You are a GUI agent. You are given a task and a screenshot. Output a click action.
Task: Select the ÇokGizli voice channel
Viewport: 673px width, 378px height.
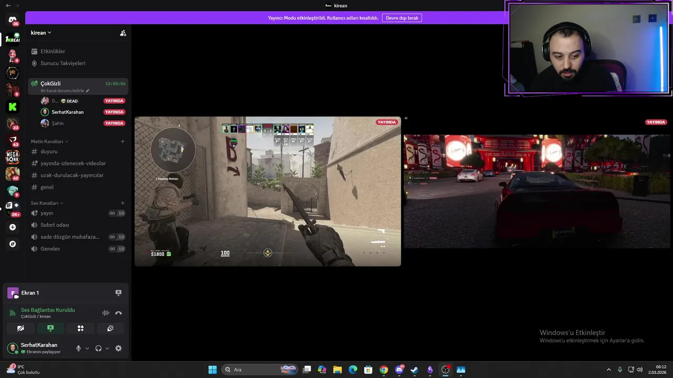(78, 86)
